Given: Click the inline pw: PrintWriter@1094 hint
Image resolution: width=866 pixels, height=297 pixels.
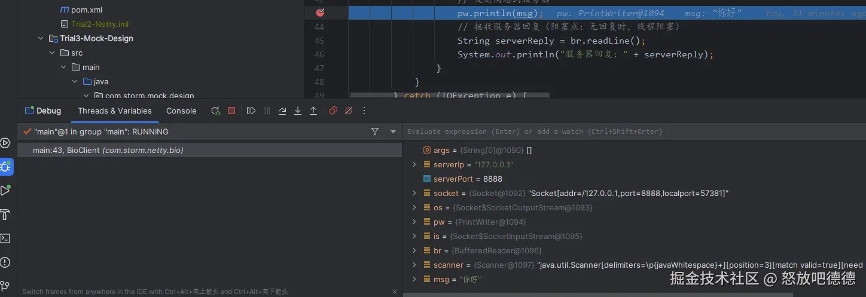Looking at the screenshot, I should (610, 13).
